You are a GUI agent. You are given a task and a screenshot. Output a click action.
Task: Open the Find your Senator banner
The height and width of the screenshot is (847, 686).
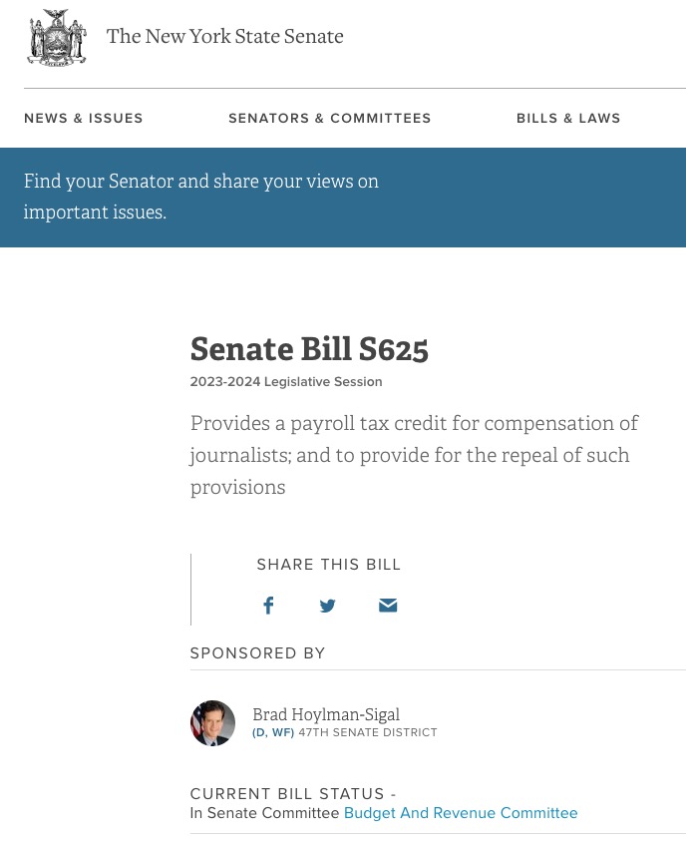coord(201,197)
